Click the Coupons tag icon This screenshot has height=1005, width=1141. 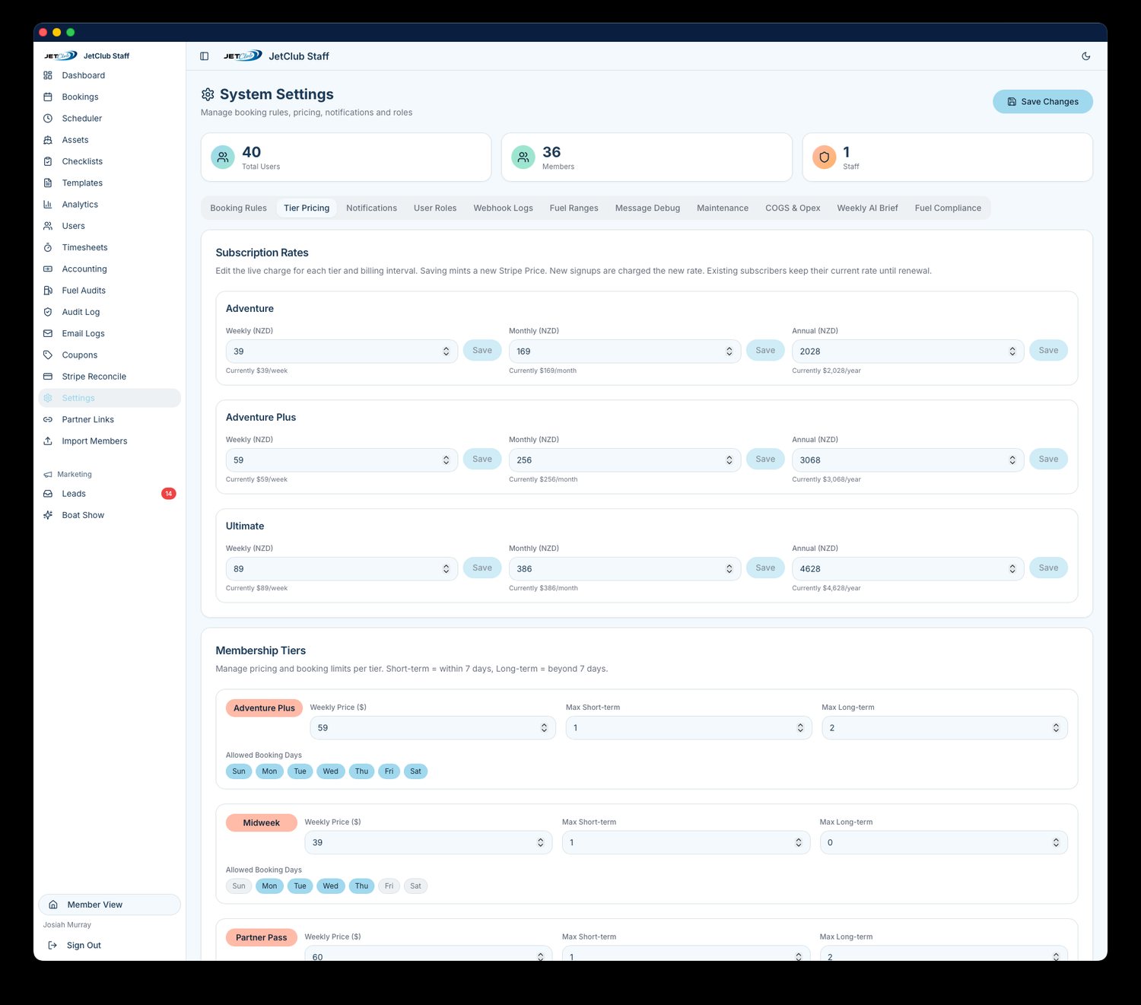[48, 355]
